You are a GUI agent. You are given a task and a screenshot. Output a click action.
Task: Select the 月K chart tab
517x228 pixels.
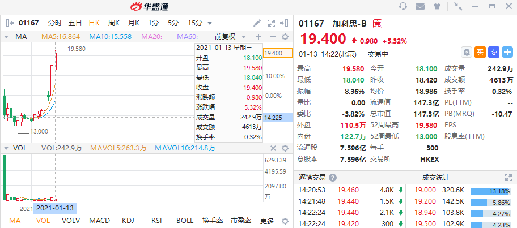[x=134, y=23]
